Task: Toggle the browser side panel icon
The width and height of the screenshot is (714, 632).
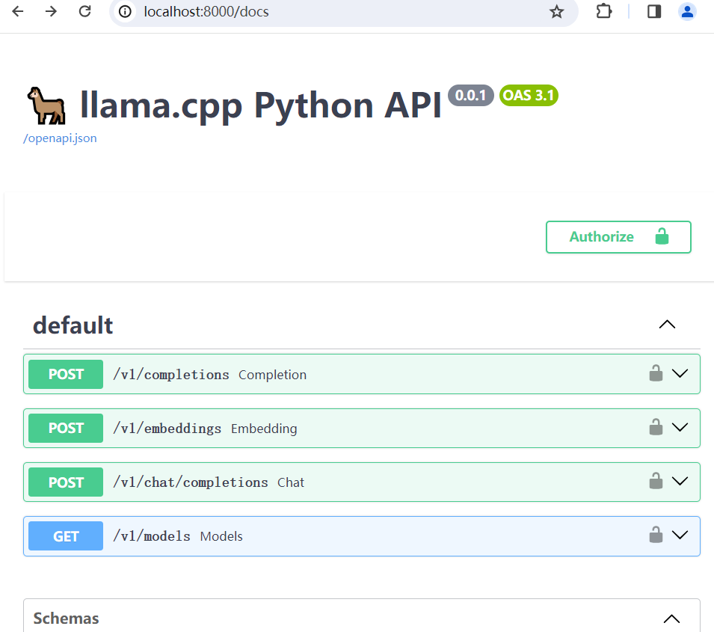Action: pos(654,11)
